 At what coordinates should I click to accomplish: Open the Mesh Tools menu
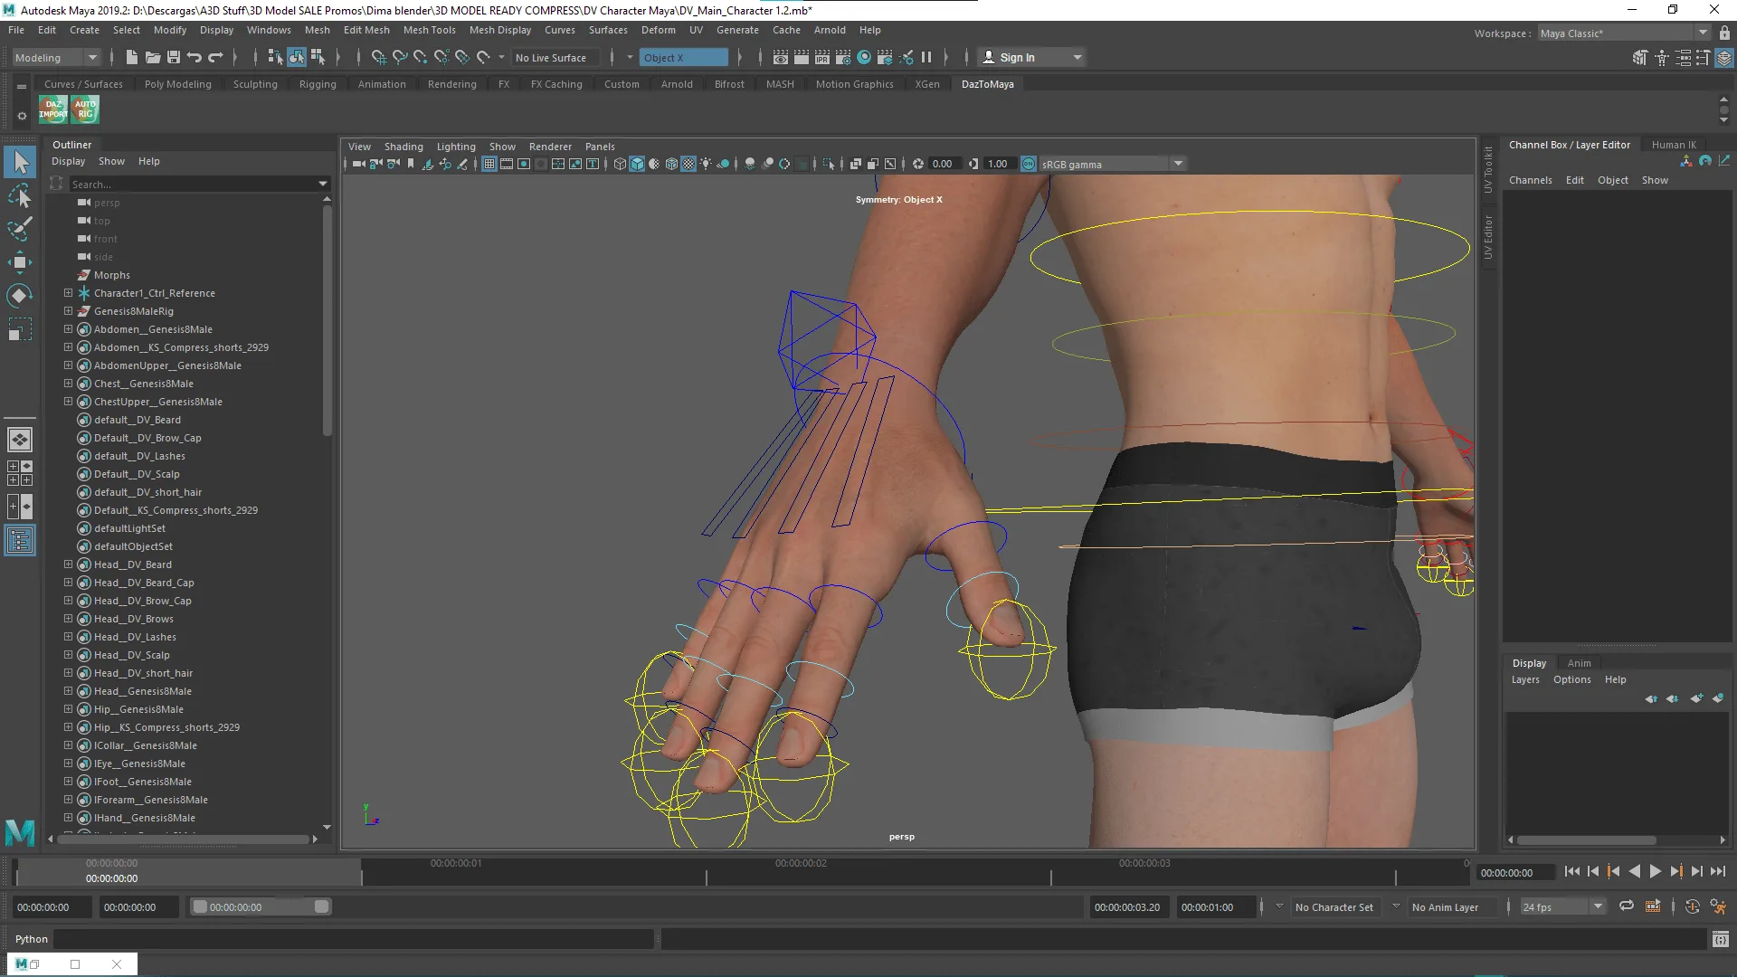pos(430,30)
